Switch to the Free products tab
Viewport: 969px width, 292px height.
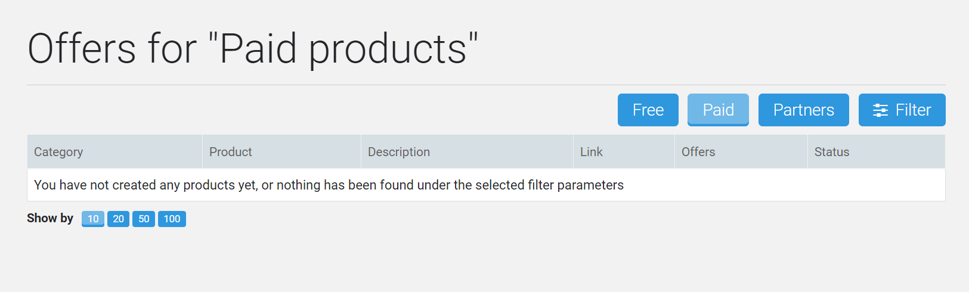[648, 110]
